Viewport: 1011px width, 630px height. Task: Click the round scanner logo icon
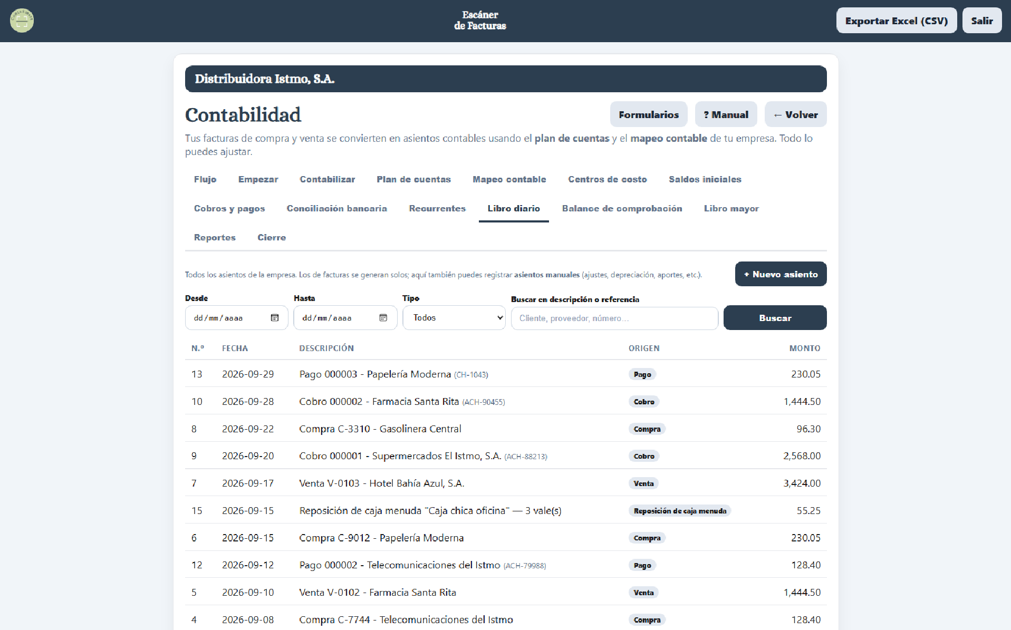(22, 21)
